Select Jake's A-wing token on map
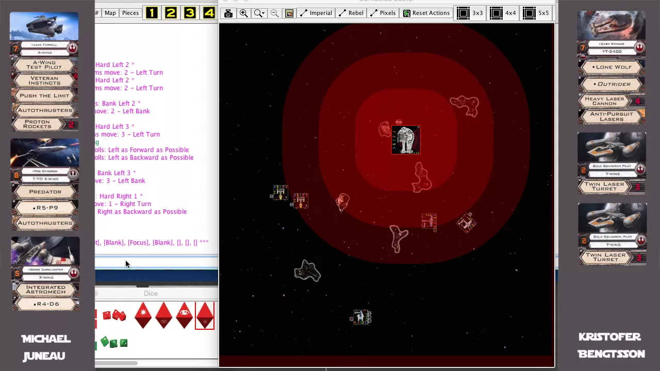 [361, 317]
